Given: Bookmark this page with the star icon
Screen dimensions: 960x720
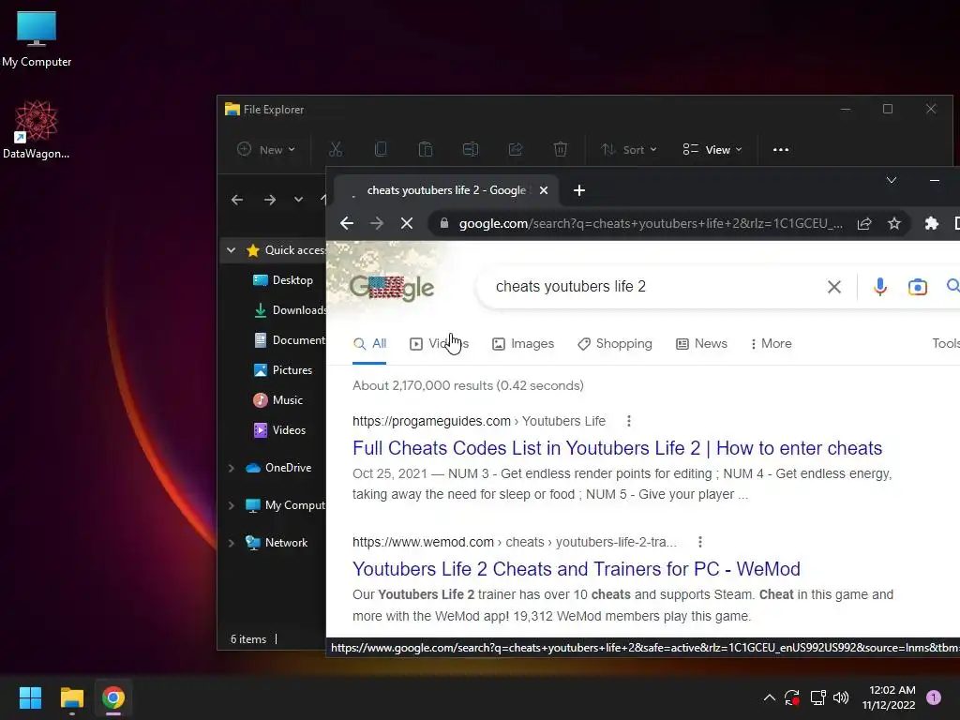Looking at the screenshot, I should [x=894, y=223].
